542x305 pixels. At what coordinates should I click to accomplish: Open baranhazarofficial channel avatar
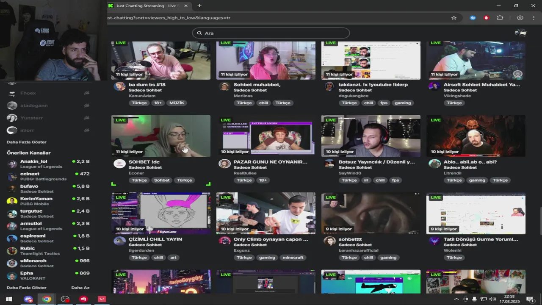pos(329,241)
